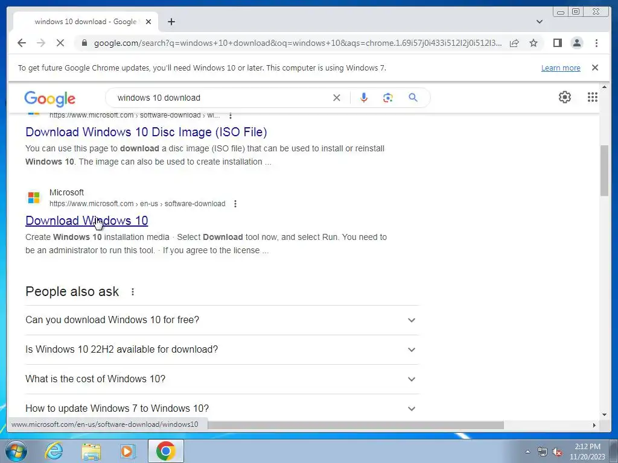Search by image with Google Lens

[x=388, y=98]
